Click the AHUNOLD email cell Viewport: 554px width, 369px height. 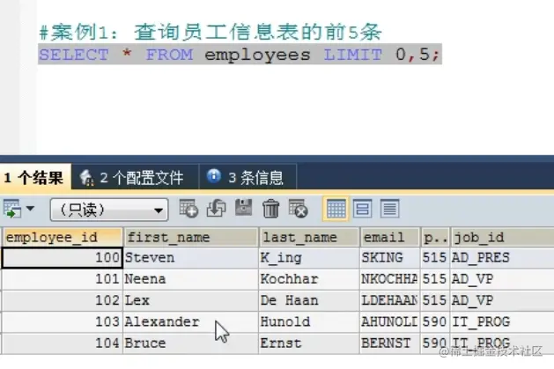coord(390,321)
